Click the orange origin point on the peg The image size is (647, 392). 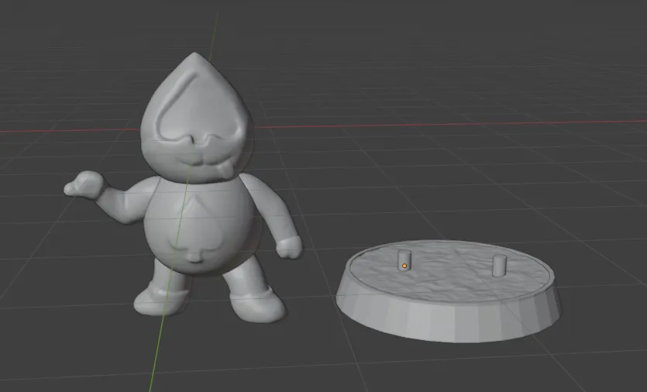[404, 266]
